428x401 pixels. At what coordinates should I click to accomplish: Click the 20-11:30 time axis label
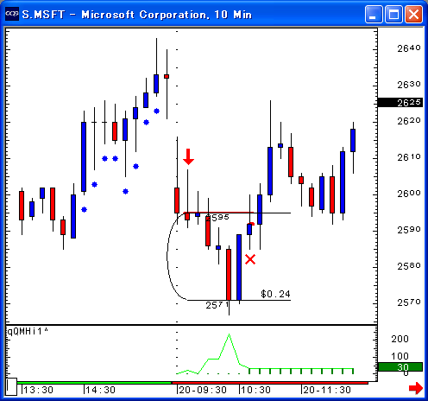point(327,390)
